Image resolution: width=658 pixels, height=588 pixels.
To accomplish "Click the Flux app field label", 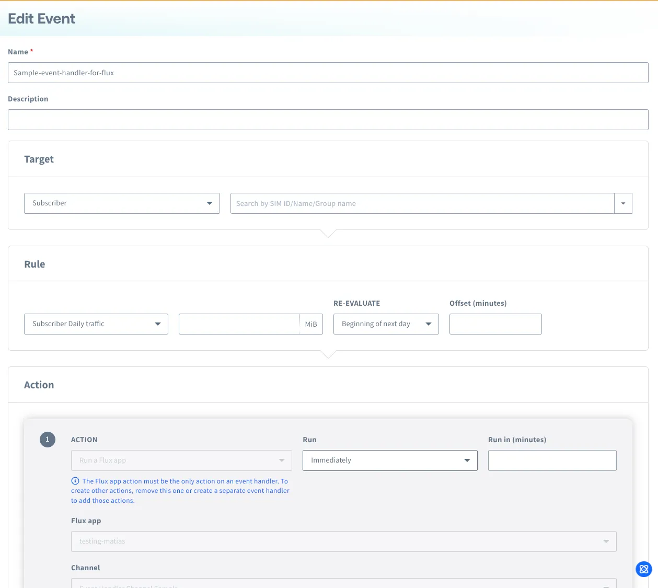I will pyautogui.click(x=86, y=521).
